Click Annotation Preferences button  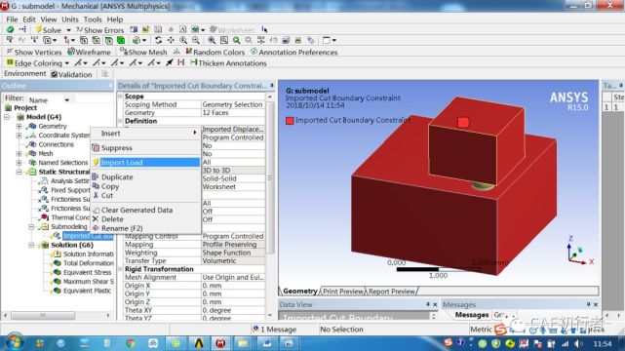coord(293,52)
